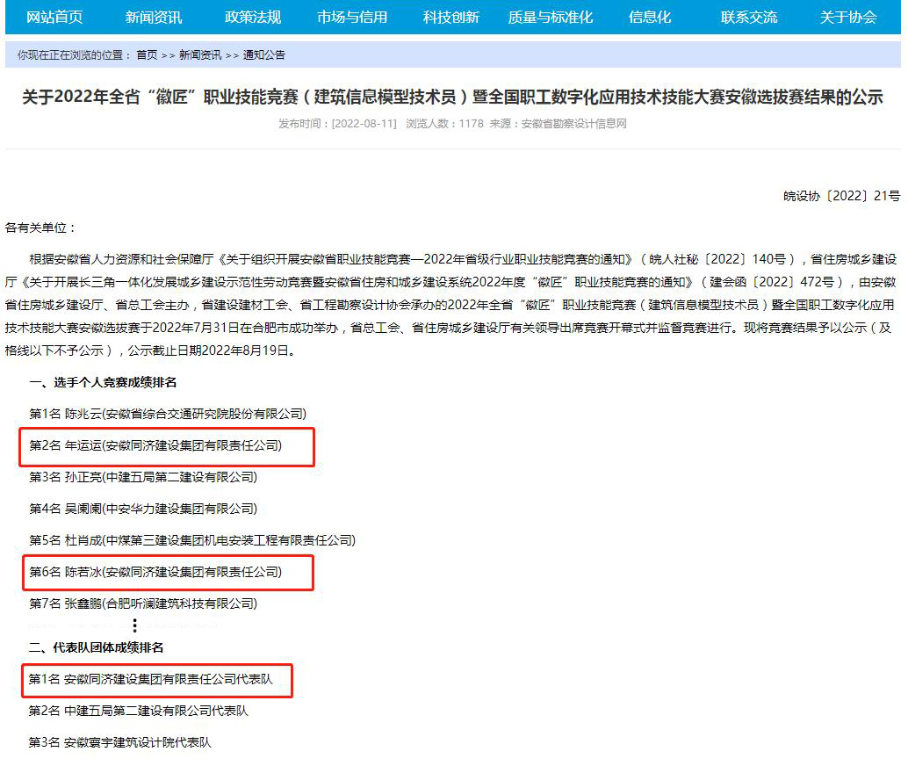Navigate to 质量与标准化 section
The height and width of the screenshot is (766, 908).
(x=551, y=17)
